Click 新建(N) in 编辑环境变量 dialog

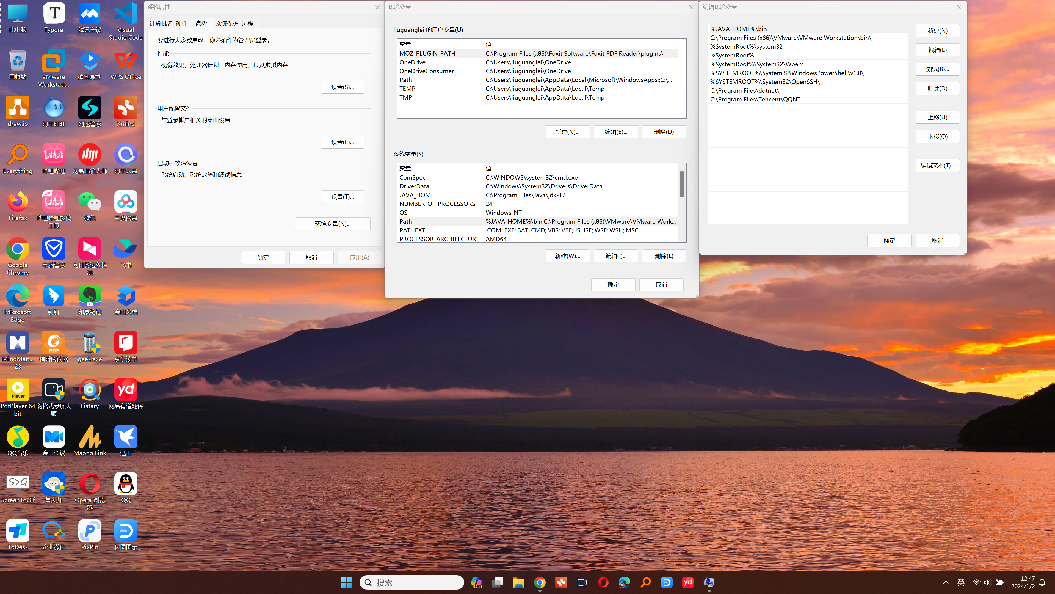pyautogui.click(x=937, y=31)
